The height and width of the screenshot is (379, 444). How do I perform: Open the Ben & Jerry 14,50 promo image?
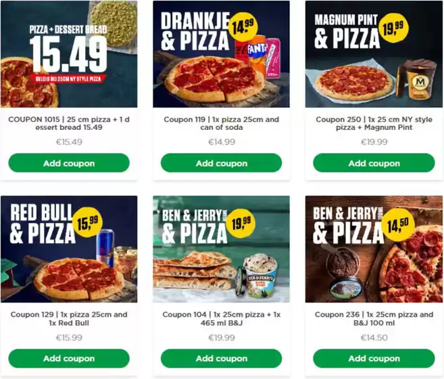click(x=374, y=249)
